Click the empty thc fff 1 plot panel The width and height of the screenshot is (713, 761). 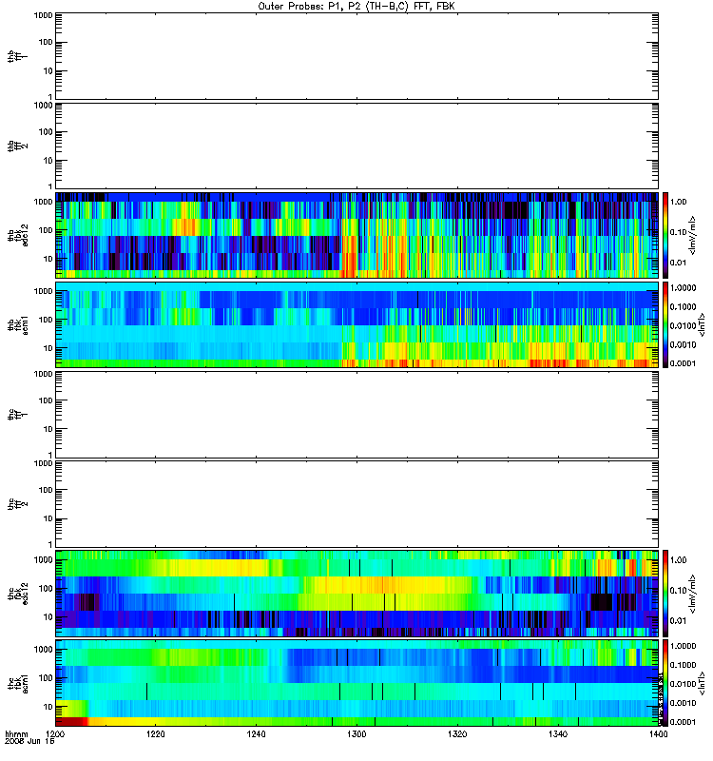click(x=356, y=415)
